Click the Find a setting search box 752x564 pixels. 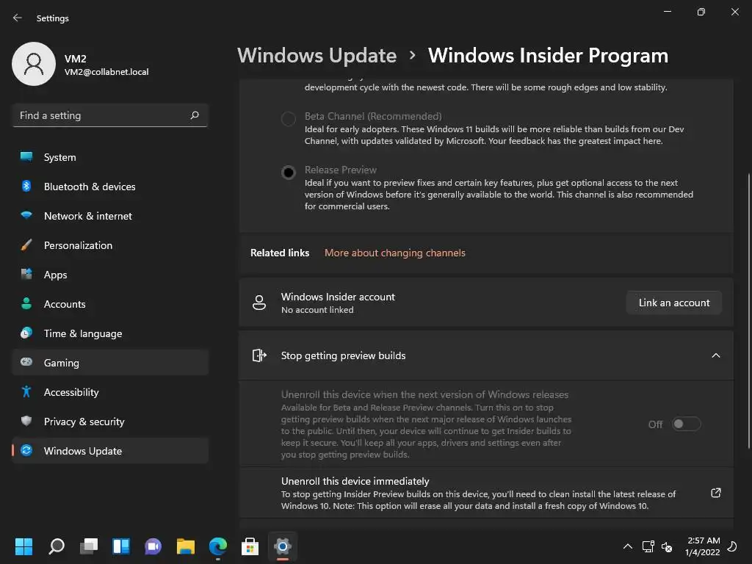[x=110, y=115]
